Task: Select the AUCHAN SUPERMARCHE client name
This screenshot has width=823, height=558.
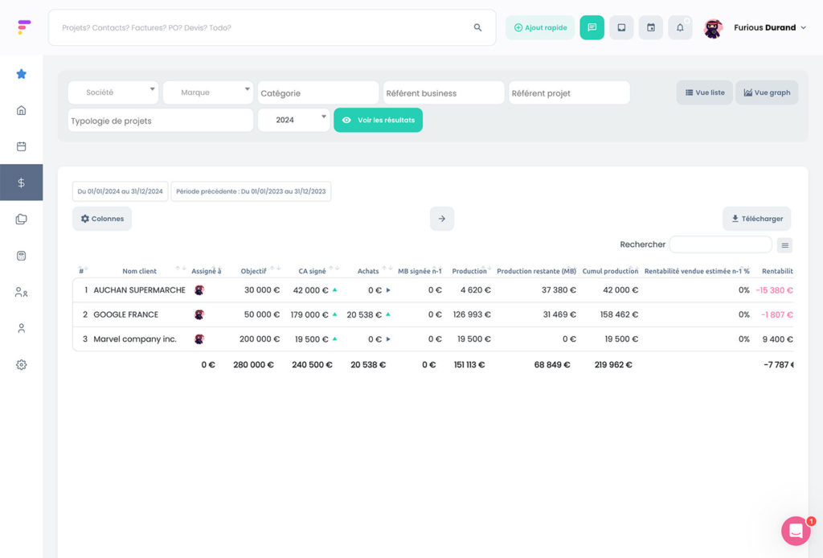Action: [139, 289]
